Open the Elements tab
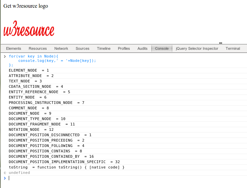 (x=14, y=48)
